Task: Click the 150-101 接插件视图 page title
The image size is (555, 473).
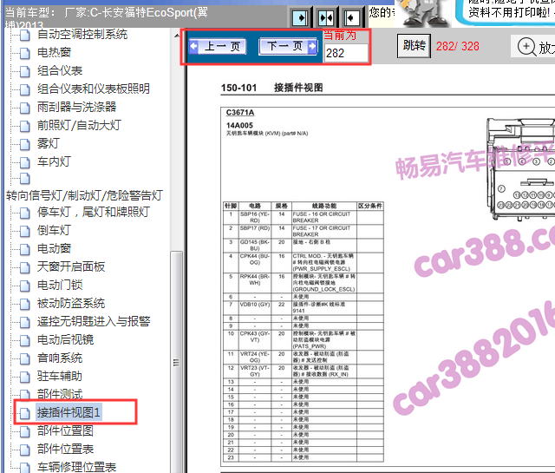Action: tap(271, 88)
